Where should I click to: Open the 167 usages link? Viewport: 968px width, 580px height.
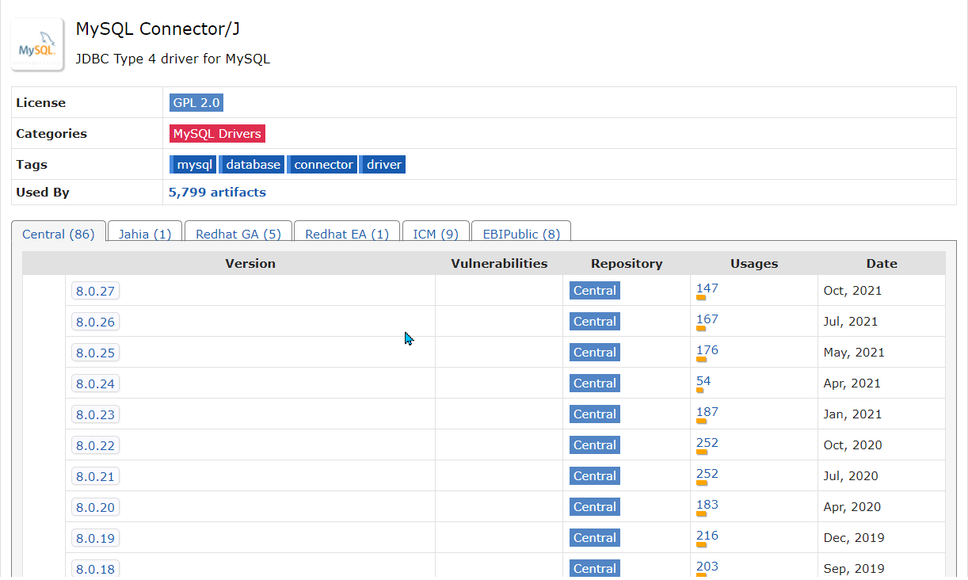click(707, 319)
